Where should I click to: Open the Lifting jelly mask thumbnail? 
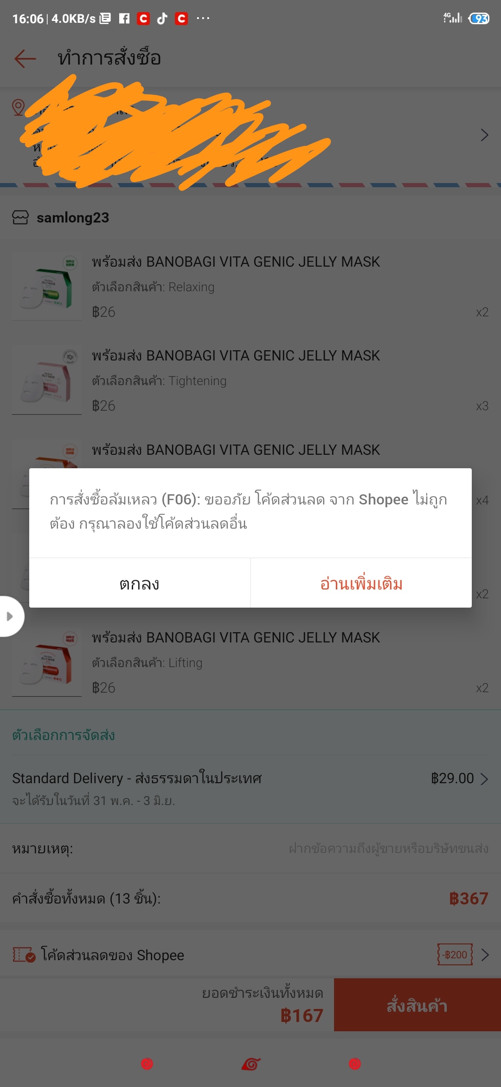pyautogui.click(x=47, y=661)
